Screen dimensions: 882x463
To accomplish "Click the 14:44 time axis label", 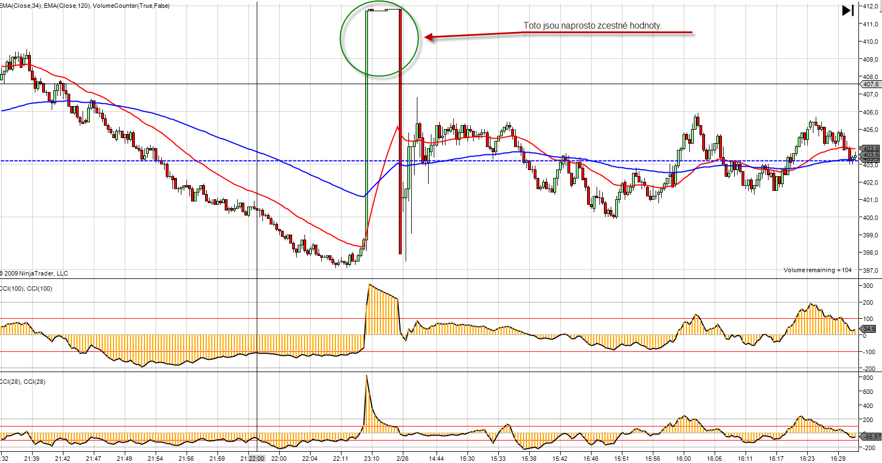I will [437, 459].
